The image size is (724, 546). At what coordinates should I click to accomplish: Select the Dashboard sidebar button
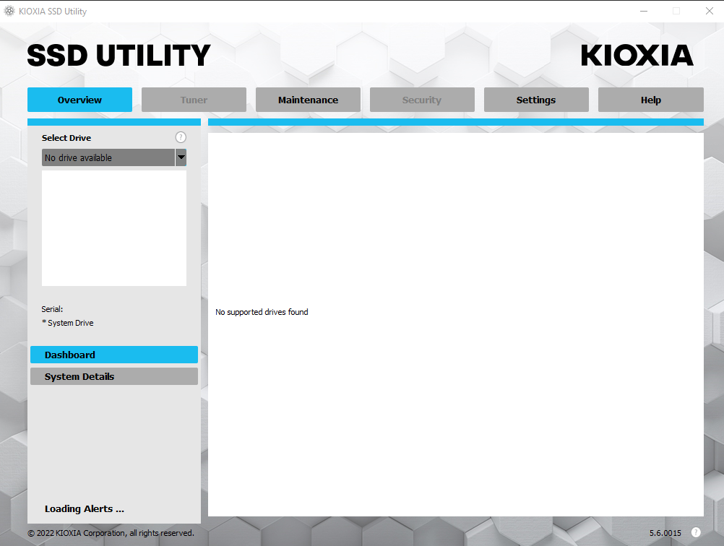[114, 355]
